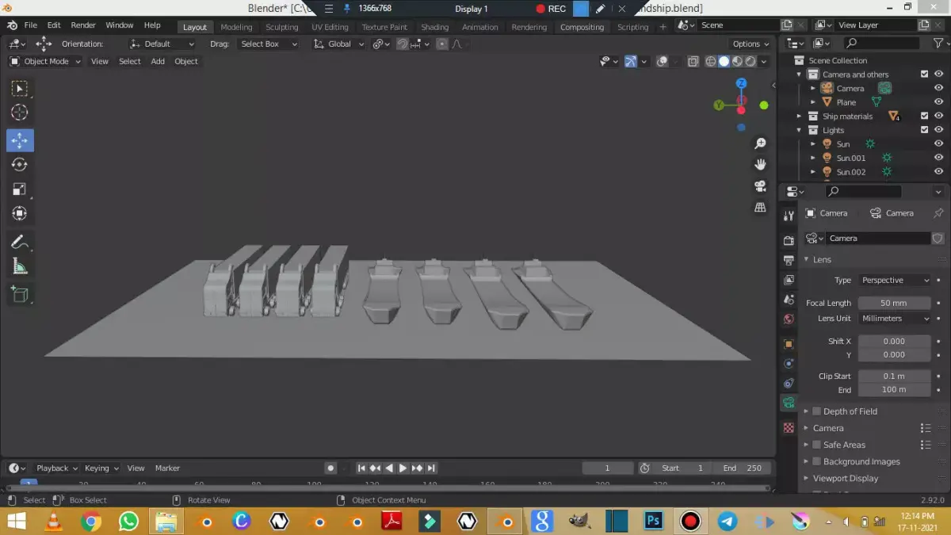Switch to wireframe viewport shading
Viewport: 951px width, 535px height.
click(711, 61)
